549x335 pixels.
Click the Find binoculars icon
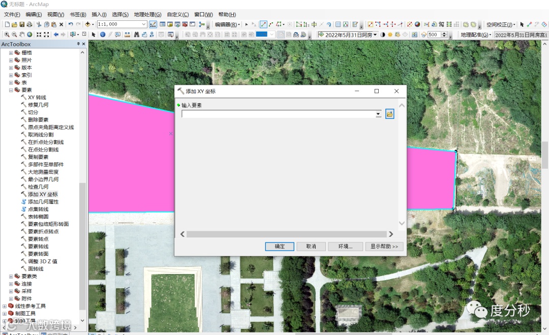pos(137,34)
